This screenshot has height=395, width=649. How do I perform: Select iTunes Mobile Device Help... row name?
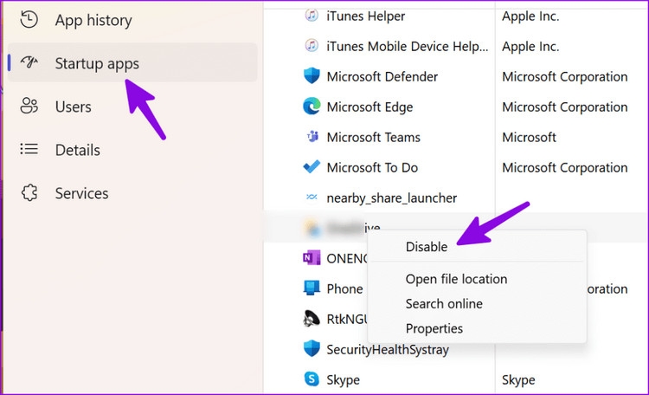click(408, 47)
